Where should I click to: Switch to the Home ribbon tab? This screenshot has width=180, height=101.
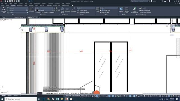point(3,6)
